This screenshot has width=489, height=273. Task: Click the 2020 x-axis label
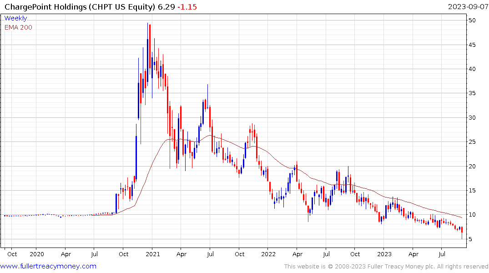[x=37, y=254]
